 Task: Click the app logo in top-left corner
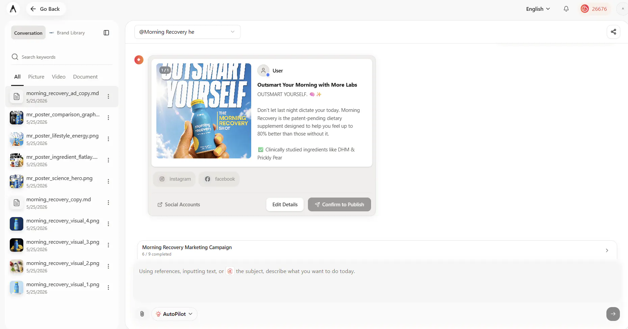[13, 9]
